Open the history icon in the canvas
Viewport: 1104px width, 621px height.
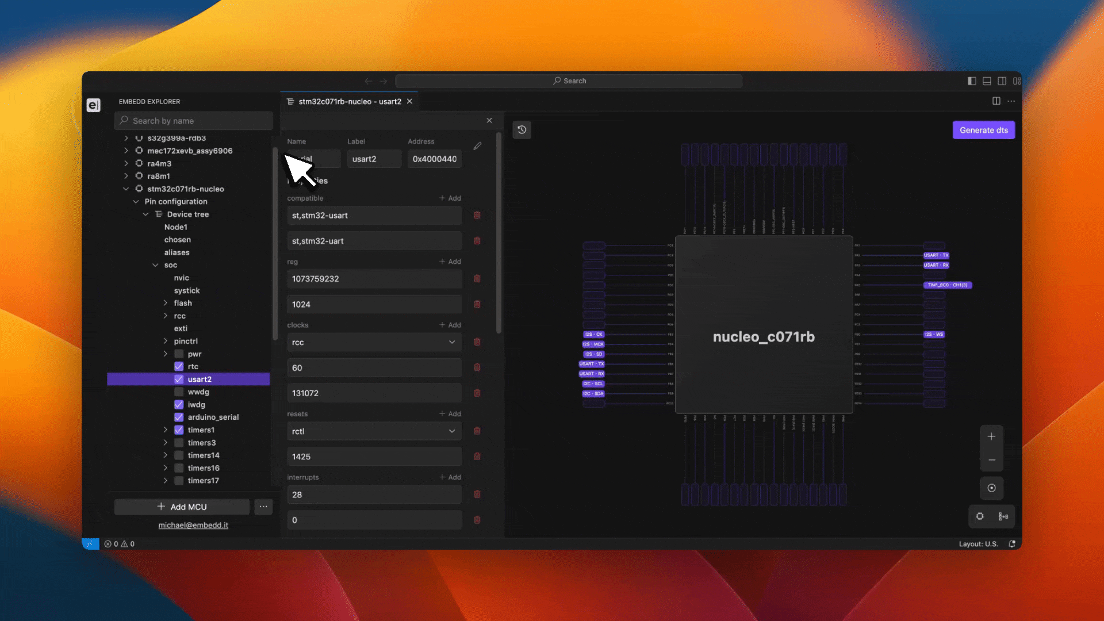click(x=522, y=130)
